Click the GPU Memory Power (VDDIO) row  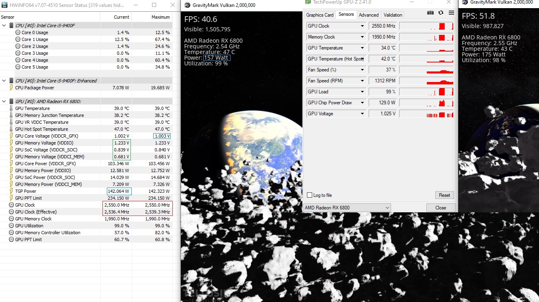tap(86, 170)
